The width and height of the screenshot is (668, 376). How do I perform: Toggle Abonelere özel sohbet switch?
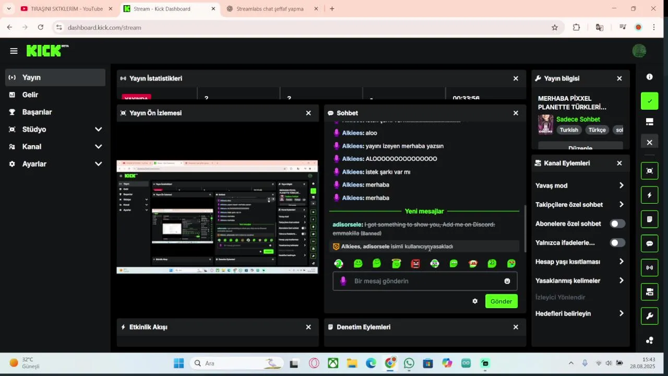pyautogui.click(x=617, y=224)
